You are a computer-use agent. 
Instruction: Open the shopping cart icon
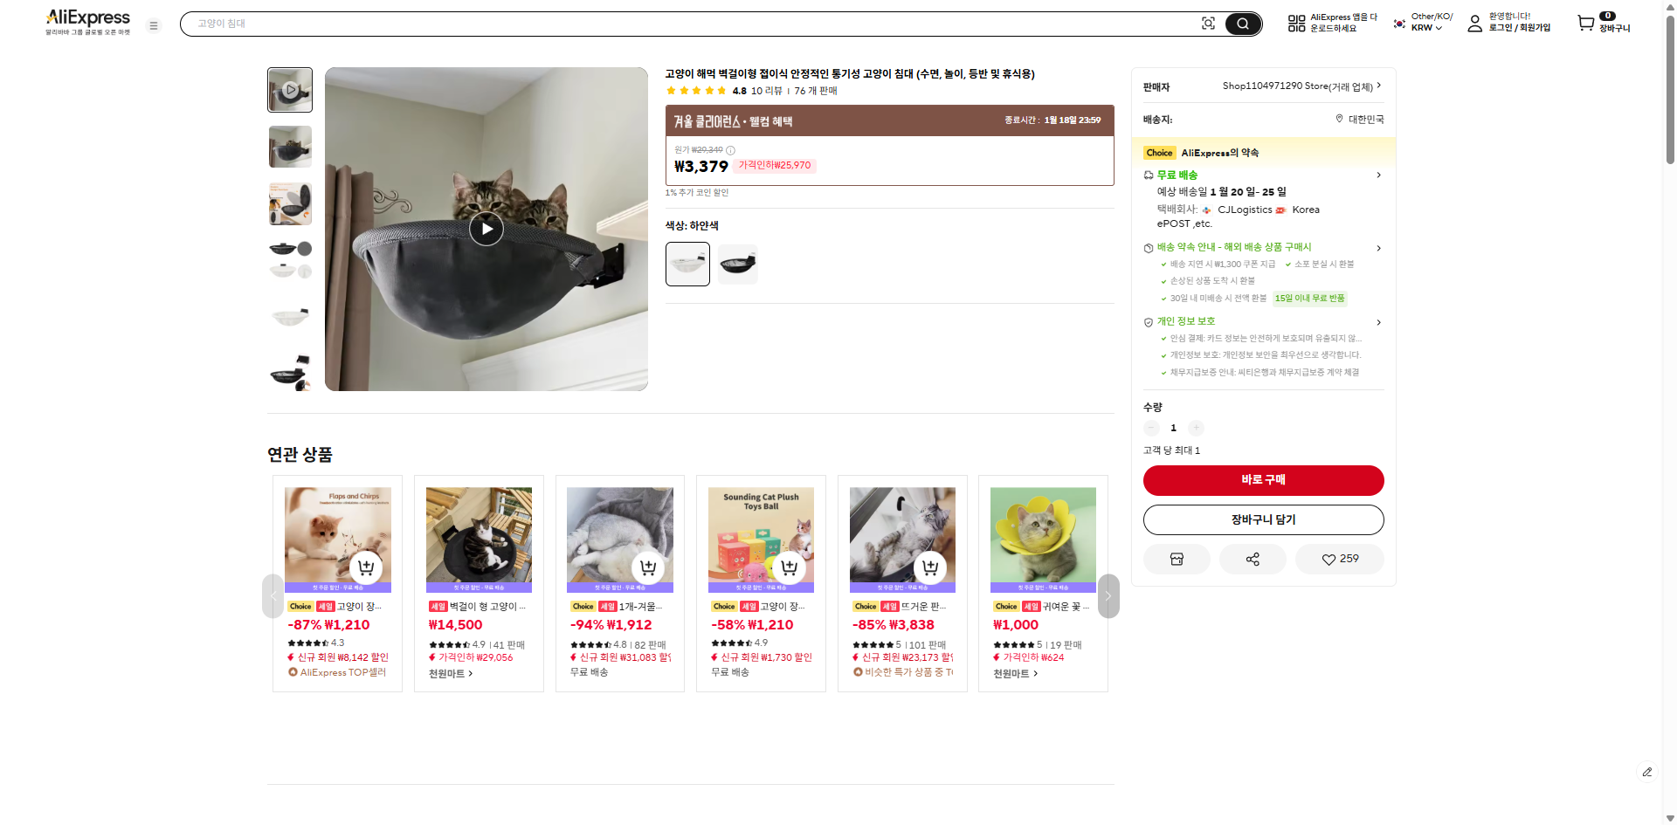[x=1585, y=24]
